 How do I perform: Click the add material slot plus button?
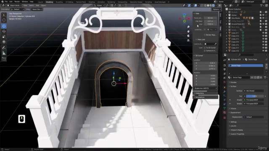266,65
